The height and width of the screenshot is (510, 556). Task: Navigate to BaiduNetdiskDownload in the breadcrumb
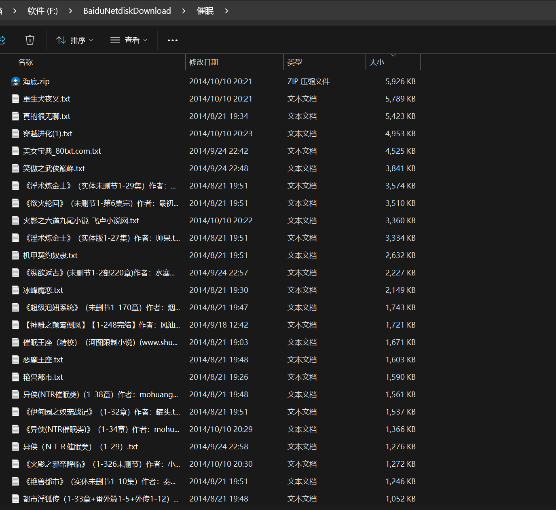[127, 11]
